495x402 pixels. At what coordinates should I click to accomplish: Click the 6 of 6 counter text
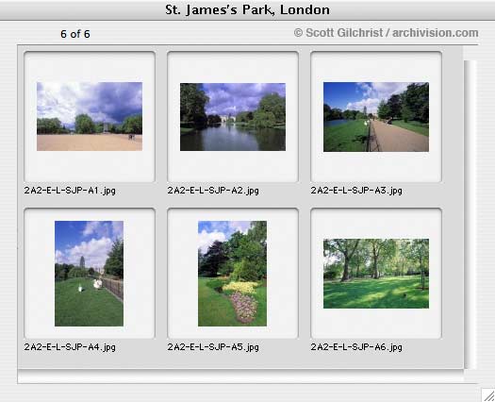75,34
